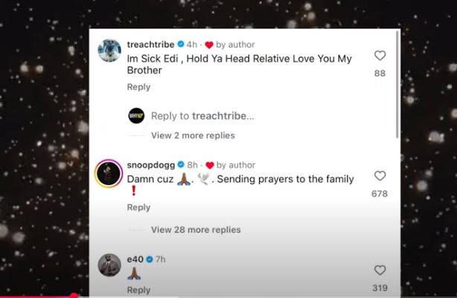This screenshot has height=298, width=457.
Task: Reply to snoopdogg's comment
Action: [138, 207]
